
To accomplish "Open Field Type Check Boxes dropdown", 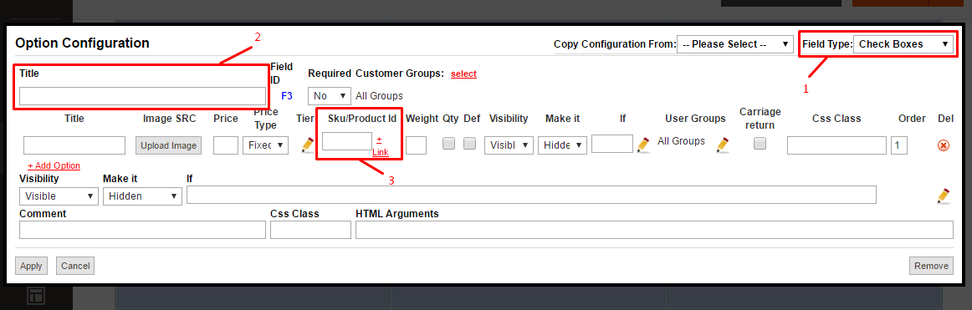I will (903, 44).
